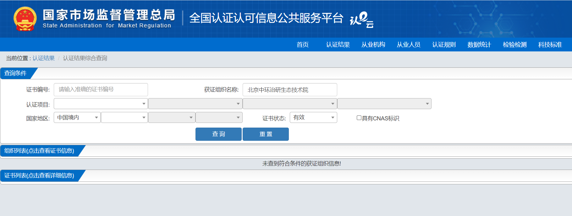Click the 获证组织名称 input field

[290, 90]
